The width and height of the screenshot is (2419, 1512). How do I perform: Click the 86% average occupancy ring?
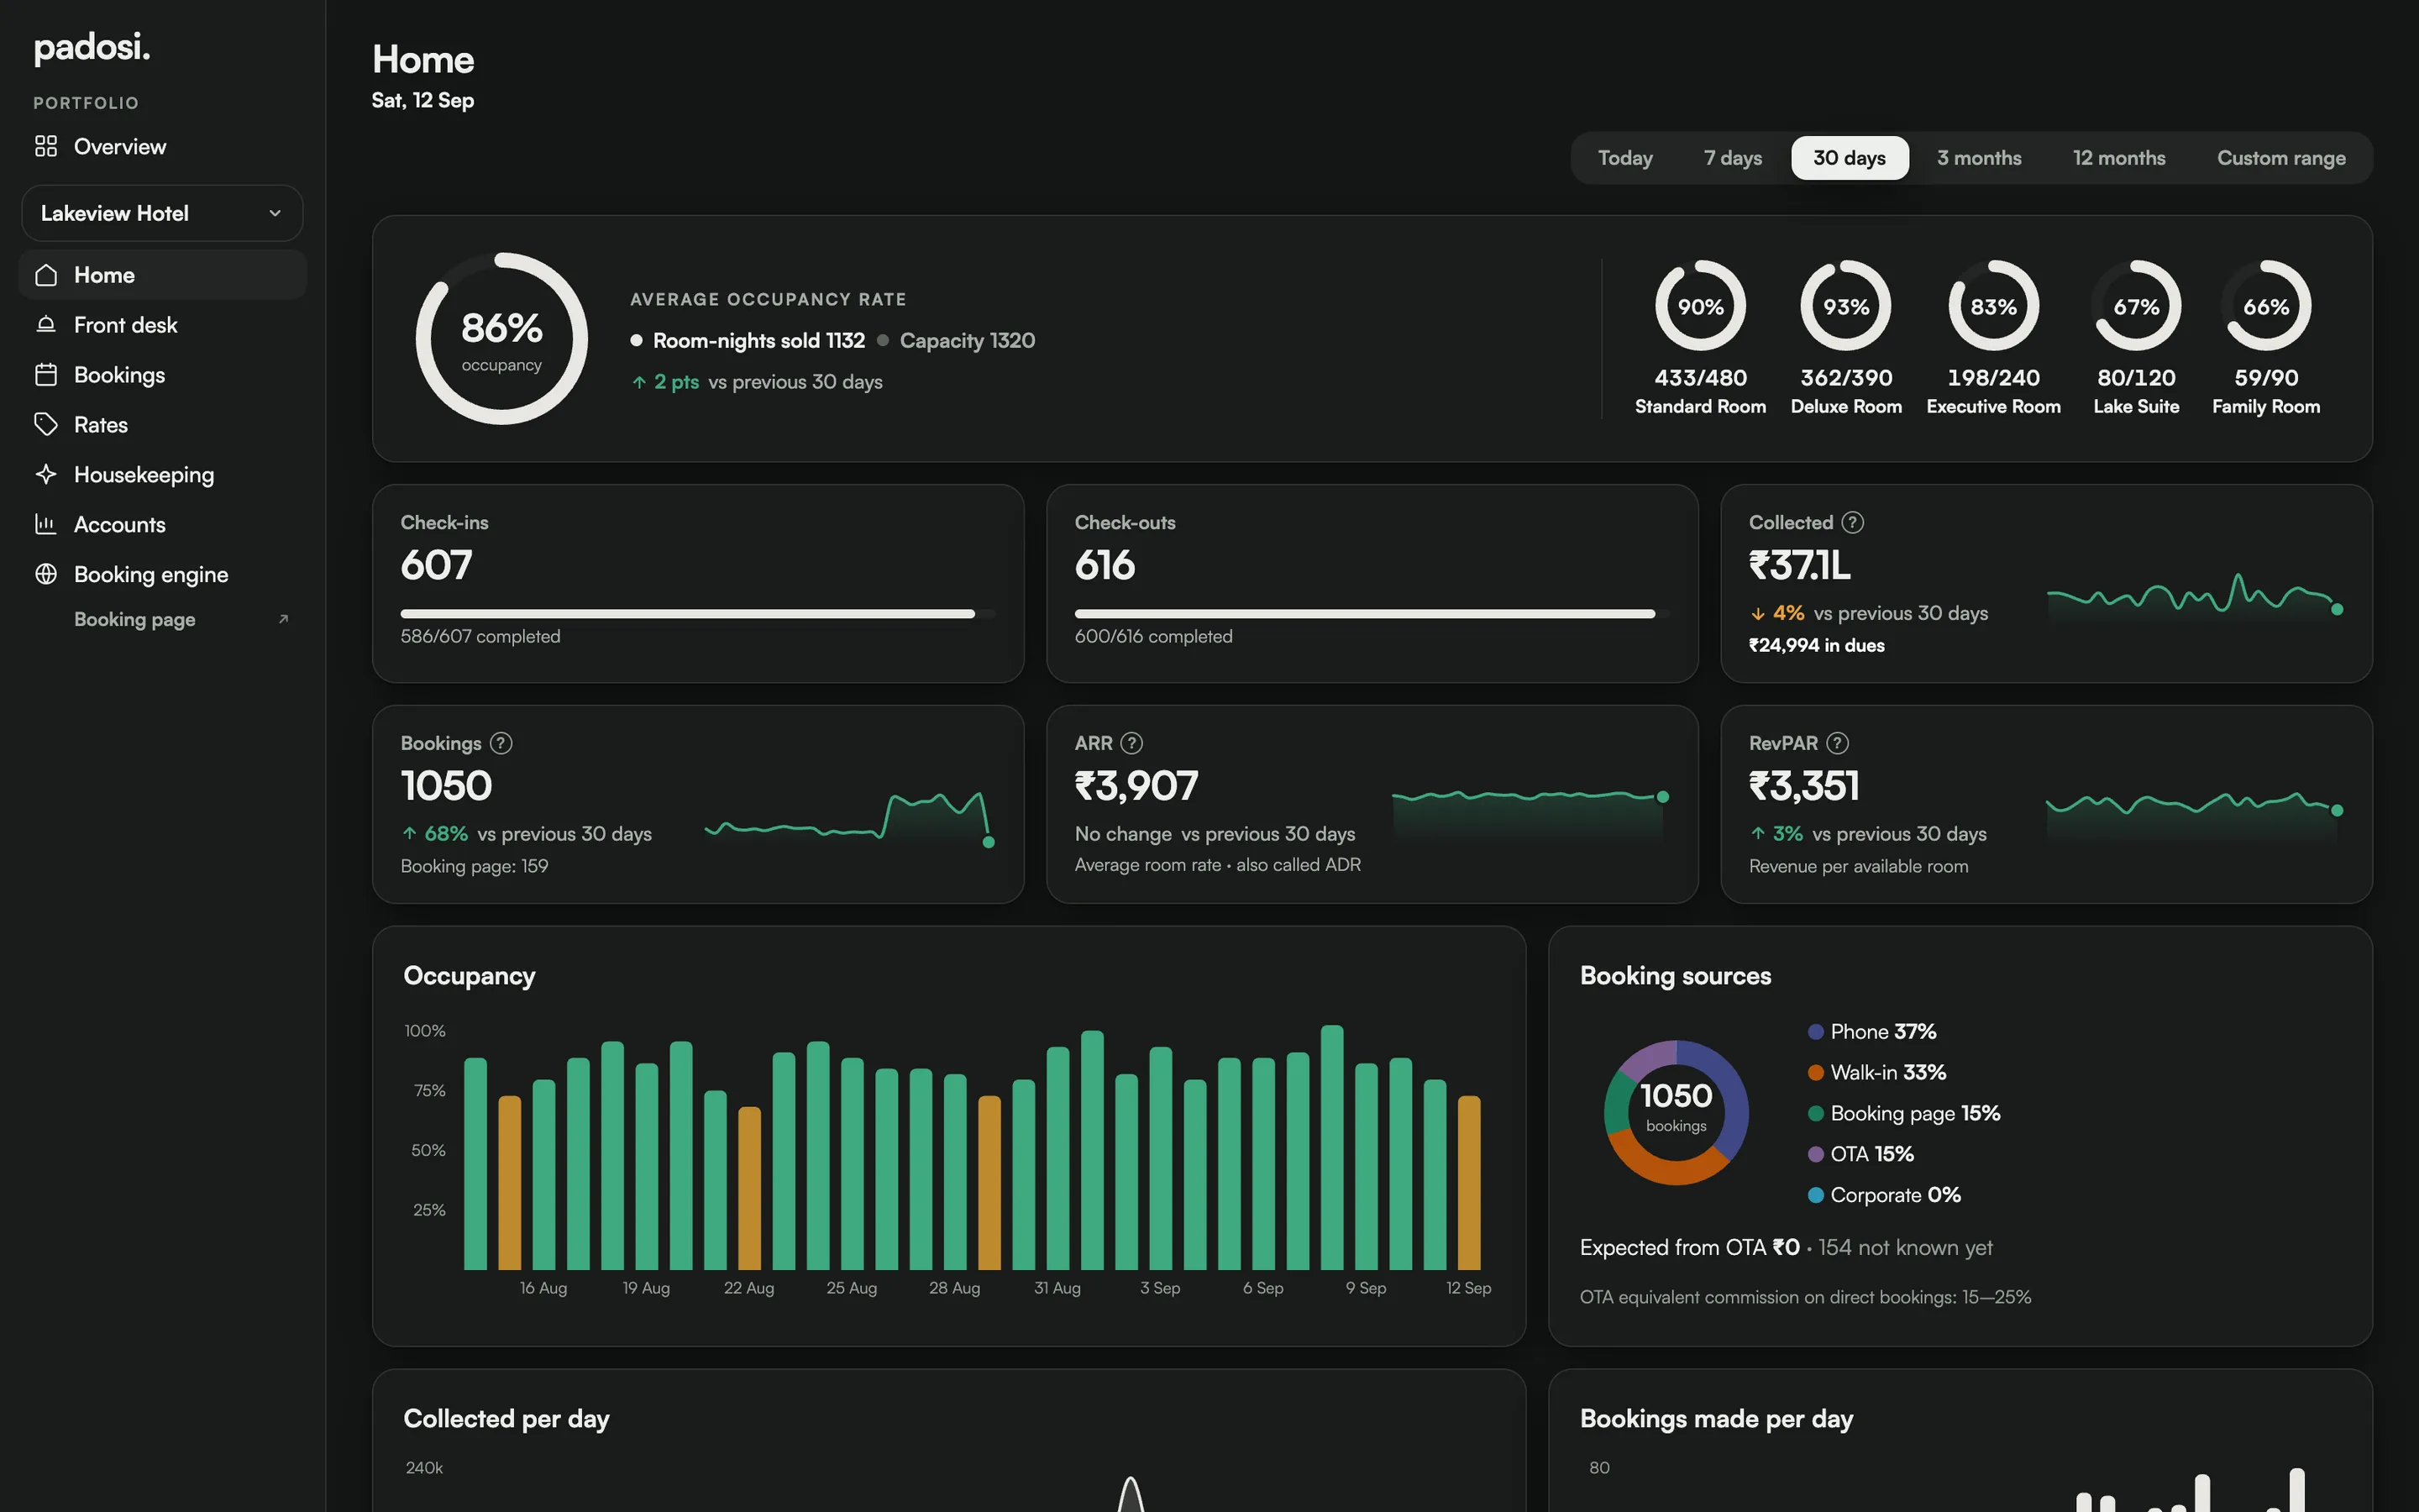[501, 338]
